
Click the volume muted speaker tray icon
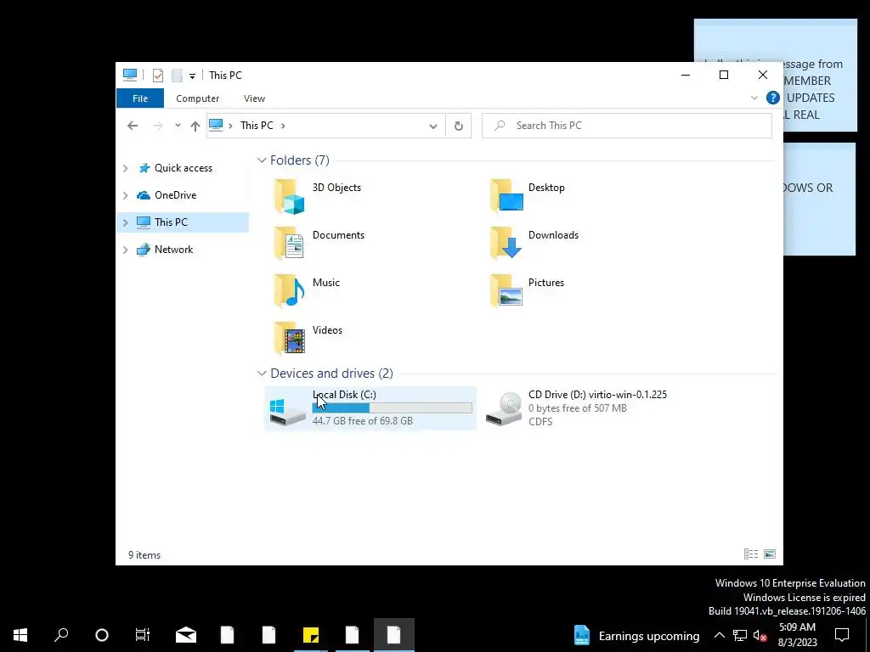(760, 635)
